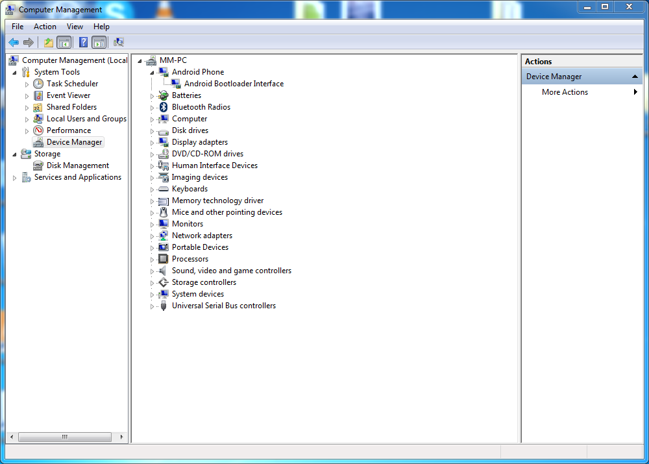This screenshot has height=464, width=649.
Task: Click the Batteries category icon
Action: pos(164,95)
